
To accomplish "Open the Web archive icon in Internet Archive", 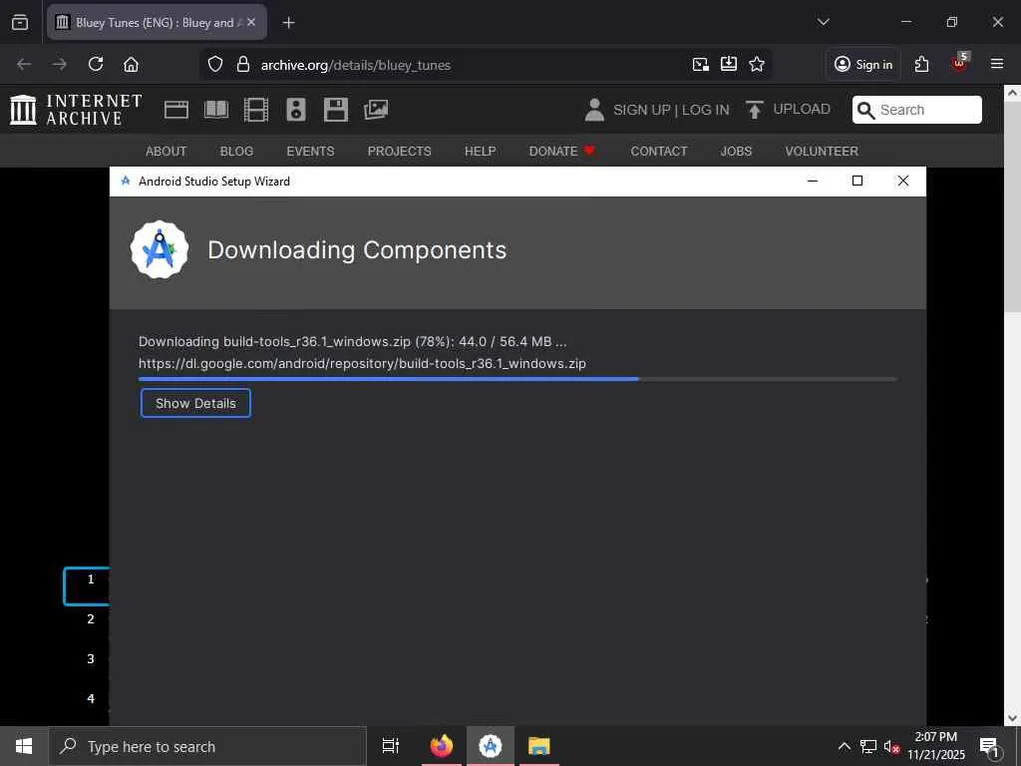I will click(175, 110).
